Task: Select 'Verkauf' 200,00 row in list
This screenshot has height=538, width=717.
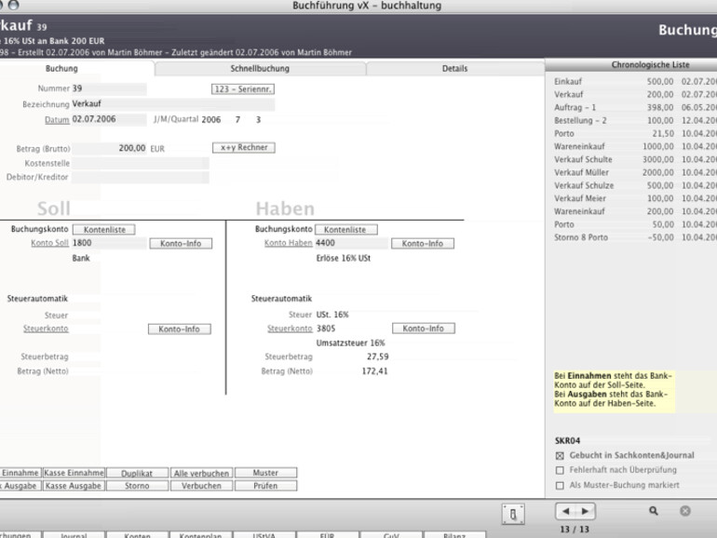Action: tap(635, 95)
